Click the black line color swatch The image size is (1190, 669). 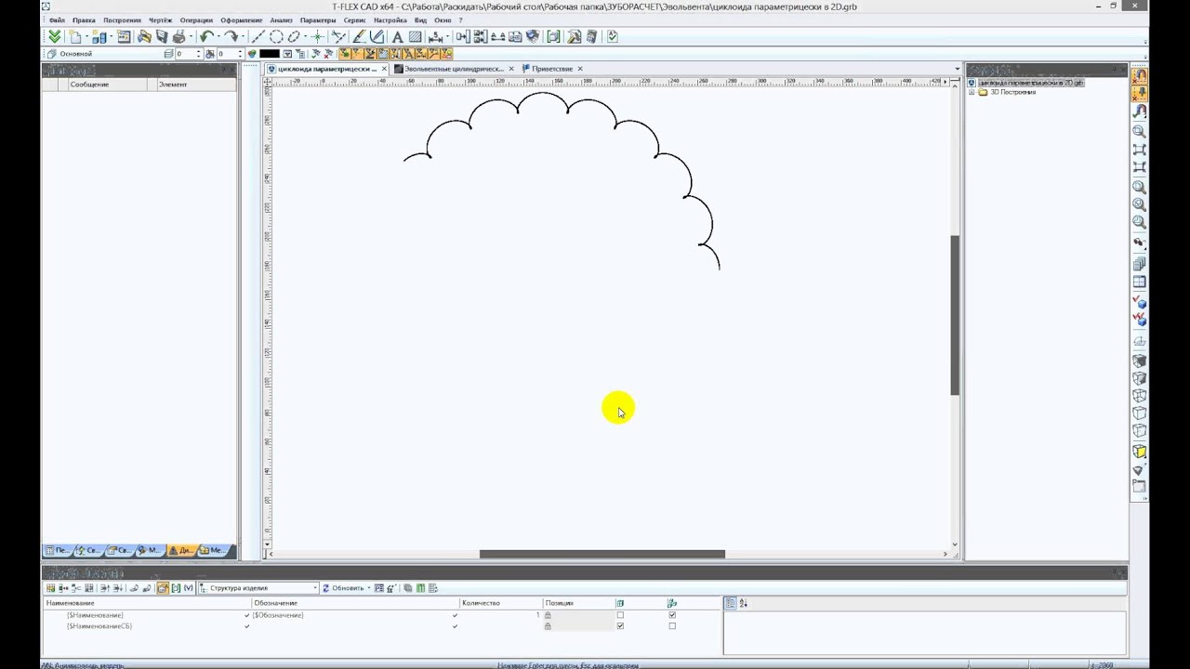tap(270, 54)
